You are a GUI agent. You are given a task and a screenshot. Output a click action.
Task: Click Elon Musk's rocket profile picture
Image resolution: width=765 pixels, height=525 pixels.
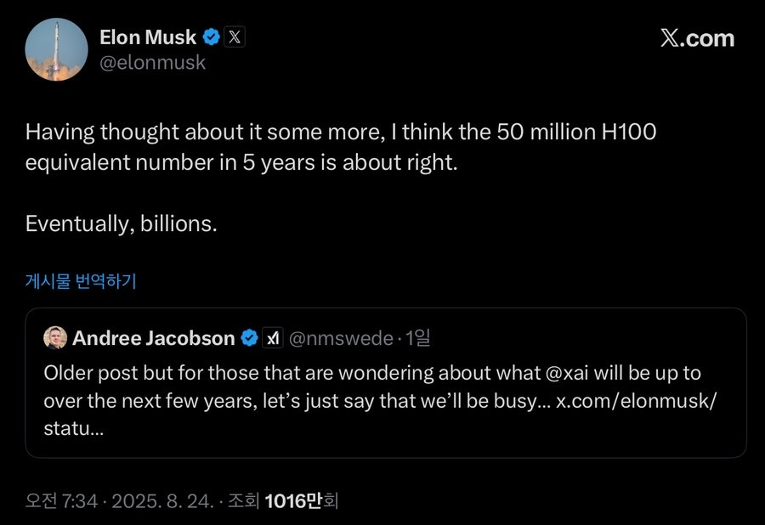tap(56, 49)
